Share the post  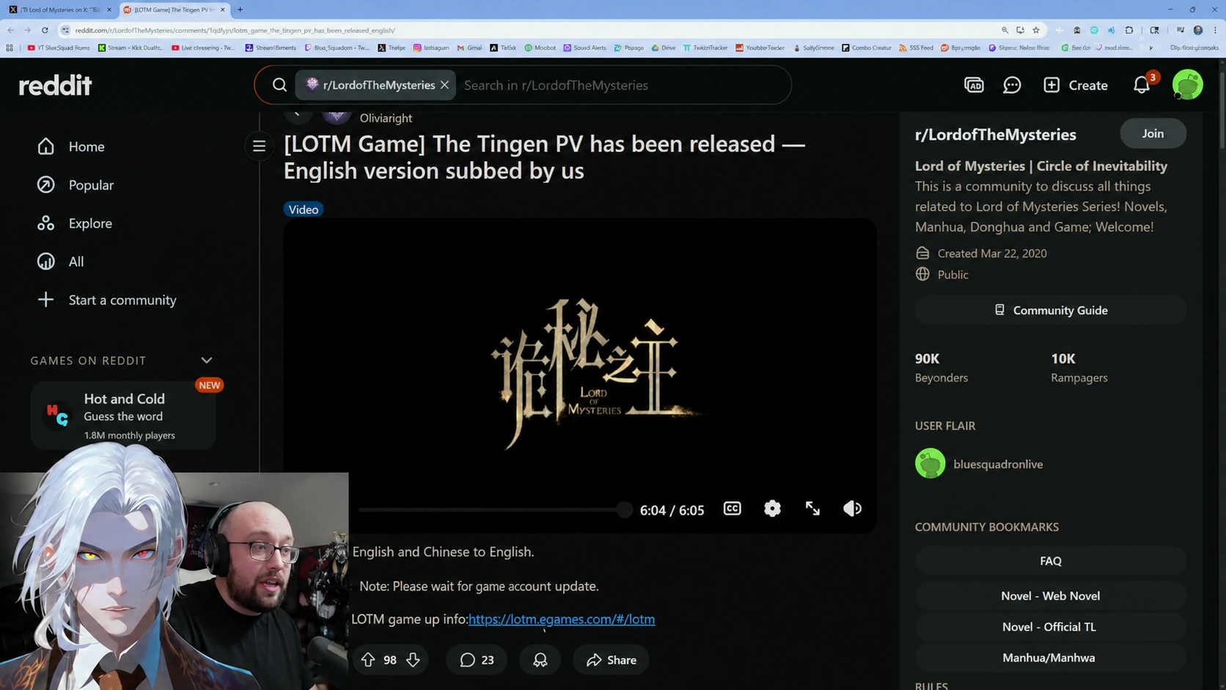[611, 660]
